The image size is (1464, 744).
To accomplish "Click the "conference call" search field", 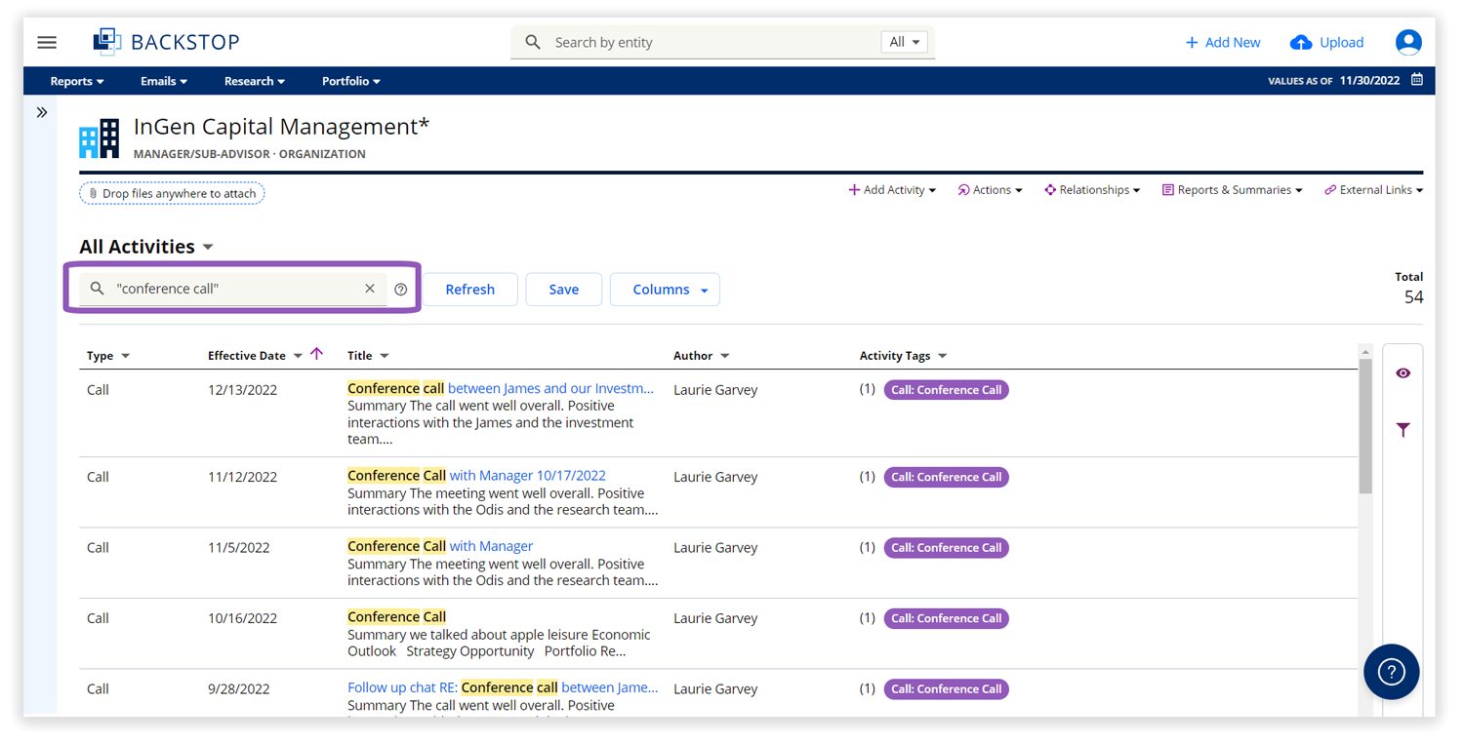I will pyautogui.click(x=234, y=289).
